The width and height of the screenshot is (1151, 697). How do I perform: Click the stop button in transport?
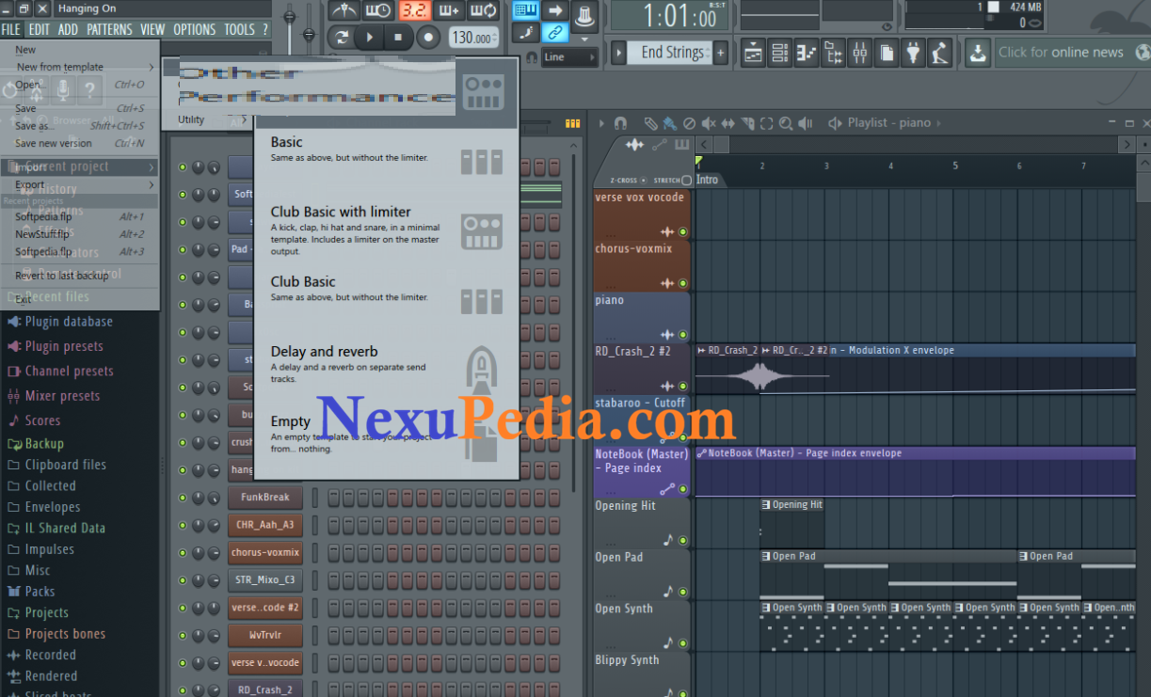pos(398,38)
